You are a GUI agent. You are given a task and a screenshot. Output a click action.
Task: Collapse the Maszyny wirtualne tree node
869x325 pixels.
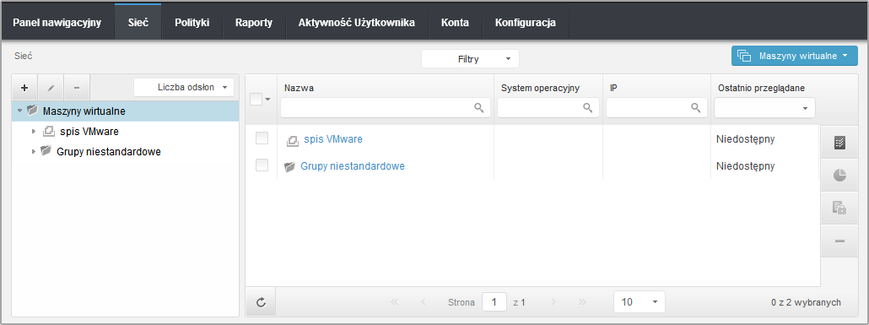pyautogui.click(x=20, y=111)
